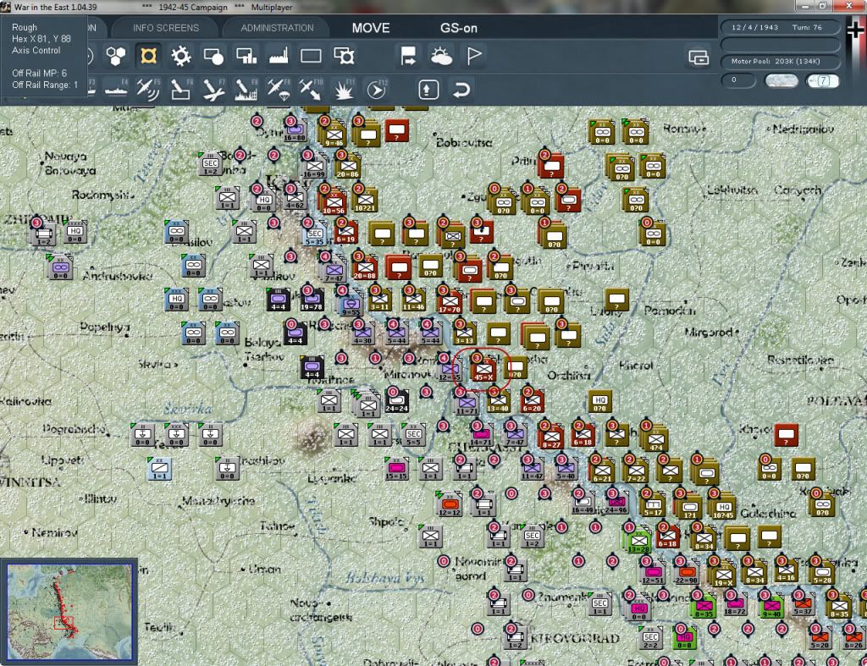Viewport: 867px width, 666px height.
Task: Click the Uman city label
Action: pyautogui.click(x=264, y=569)
